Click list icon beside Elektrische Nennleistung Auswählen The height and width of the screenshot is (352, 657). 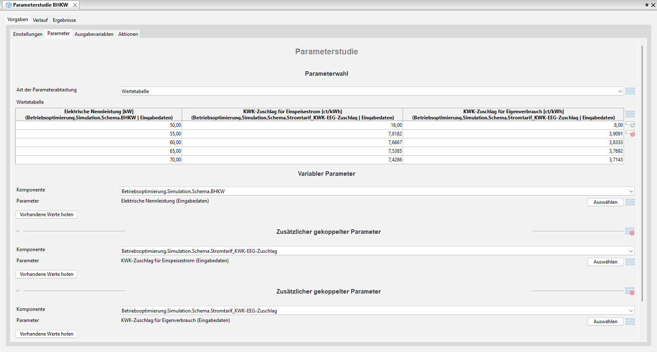coord(630,202)
